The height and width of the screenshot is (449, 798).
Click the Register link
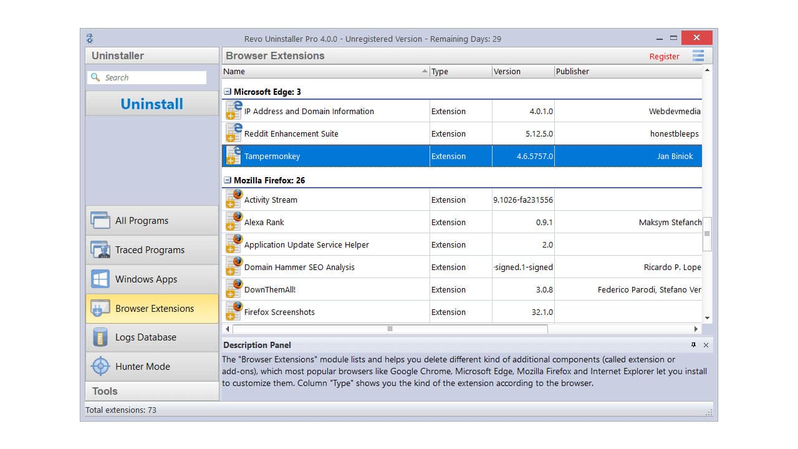point(663,56)
